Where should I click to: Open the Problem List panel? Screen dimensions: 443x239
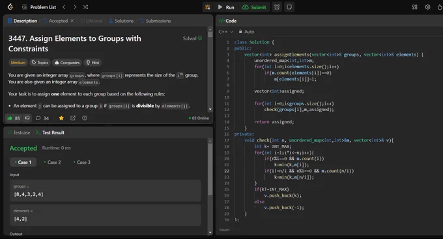[39, 7]
